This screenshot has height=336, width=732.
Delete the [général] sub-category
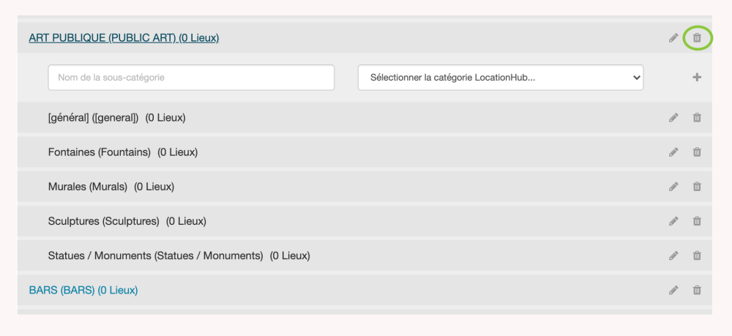[x=697, y=117]
